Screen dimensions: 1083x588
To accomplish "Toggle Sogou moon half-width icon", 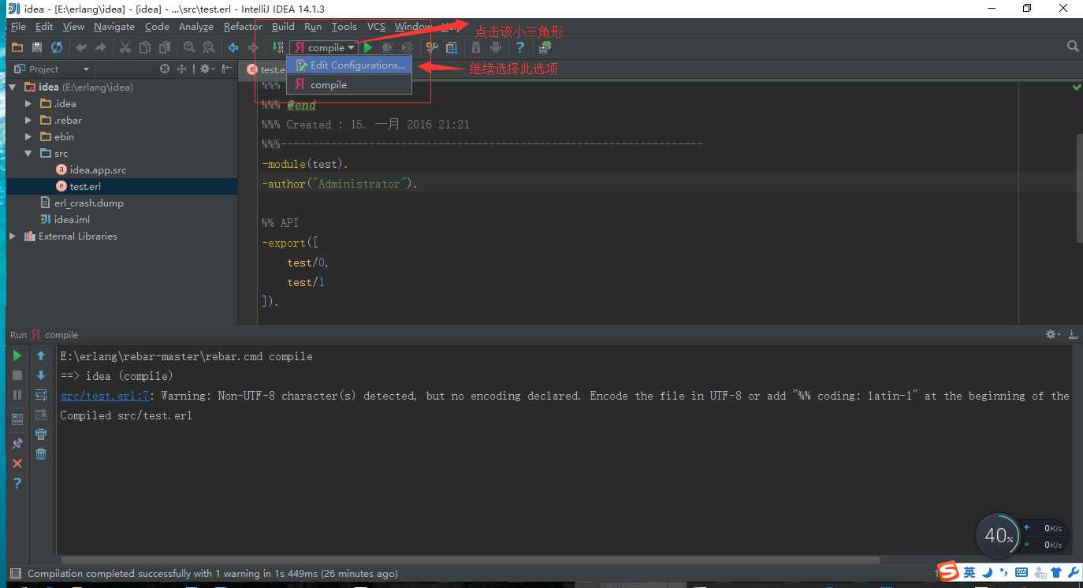I will 987,572.
